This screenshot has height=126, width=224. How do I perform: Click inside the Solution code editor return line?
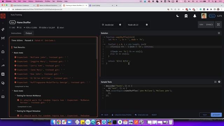[119, 61]
